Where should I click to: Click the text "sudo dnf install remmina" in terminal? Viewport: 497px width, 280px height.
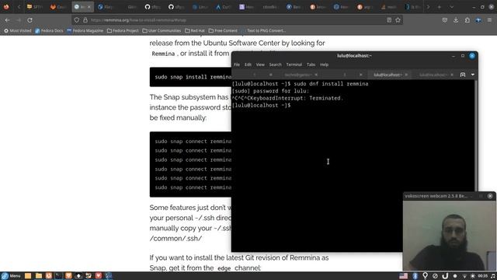coord(331,84)
